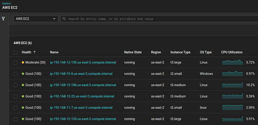Image resolution: width=258 pixels, height=125 pixels.
Task: Check the box for ip-192-168-11-7 row
Action: (15, 108)
